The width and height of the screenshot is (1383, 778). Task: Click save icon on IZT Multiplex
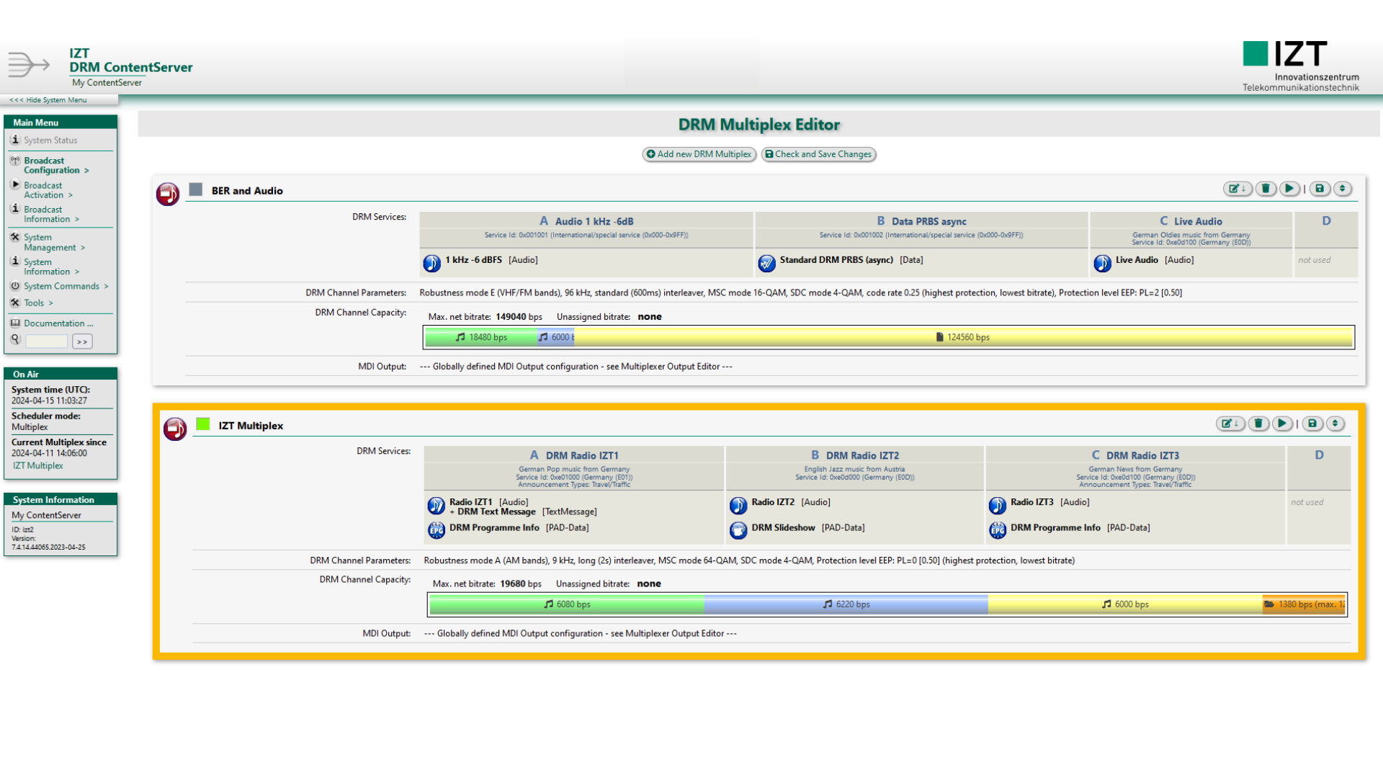(1312, 424)
